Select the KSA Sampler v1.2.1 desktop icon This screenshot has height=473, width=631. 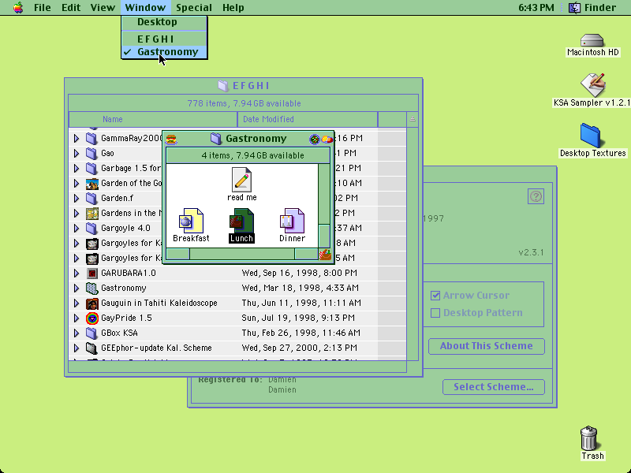(x=593, y=85)
